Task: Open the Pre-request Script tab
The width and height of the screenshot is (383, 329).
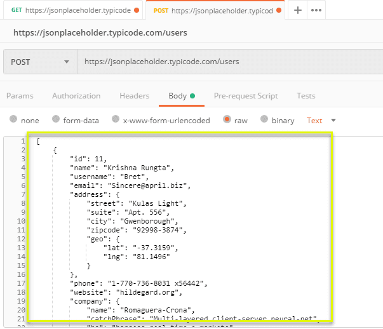Action: 246,96
